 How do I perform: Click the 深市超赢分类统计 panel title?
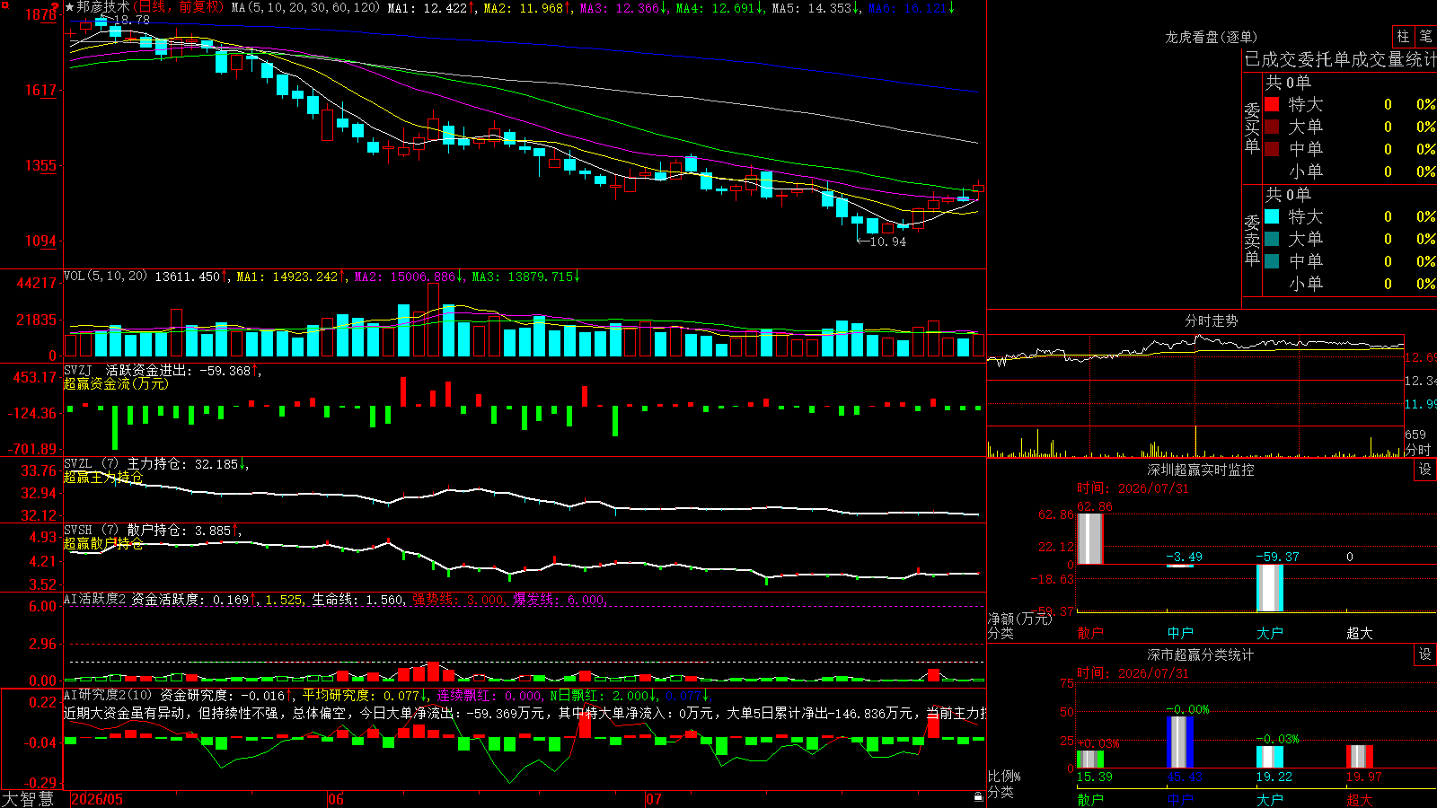click(x=1201, y=654)
